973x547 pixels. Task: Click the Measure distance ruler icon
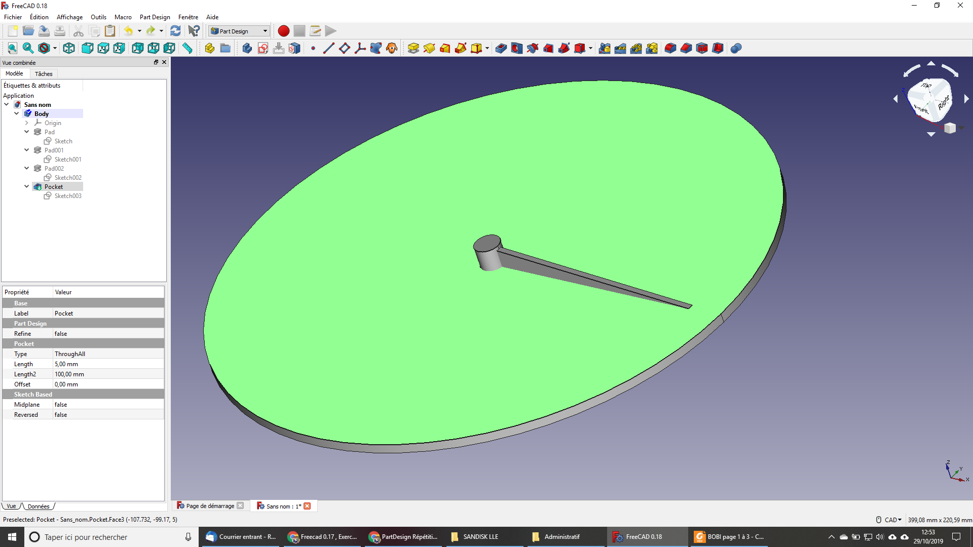pos(188,48)
